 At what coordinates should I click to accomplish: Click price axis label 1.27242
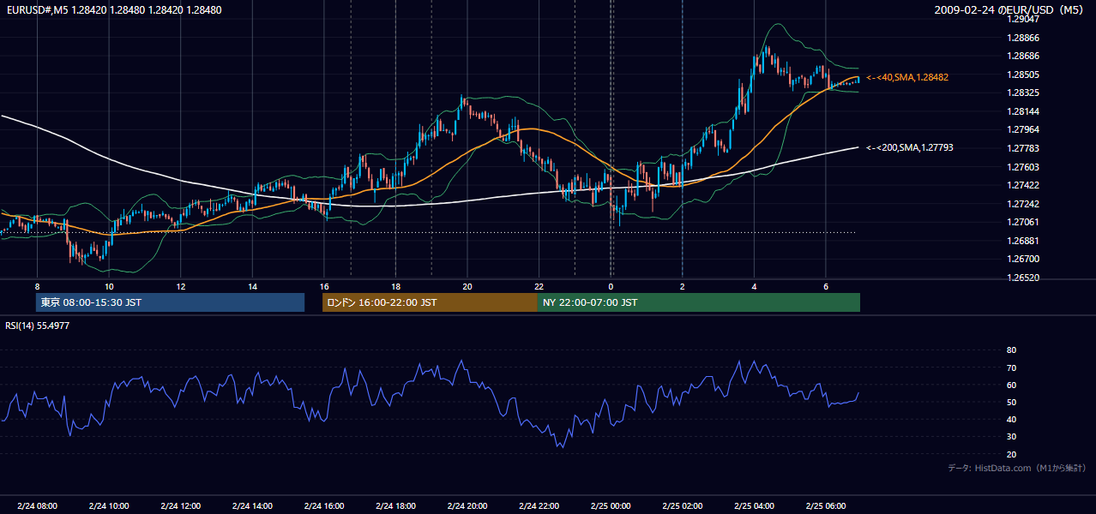click(x=1023, y=204)
